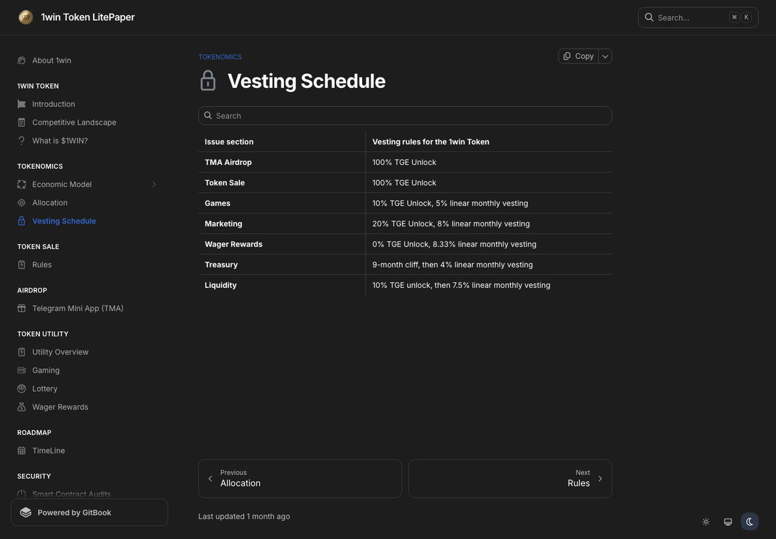
Task: Copy the page with Copy button
Action: point(579,56)
